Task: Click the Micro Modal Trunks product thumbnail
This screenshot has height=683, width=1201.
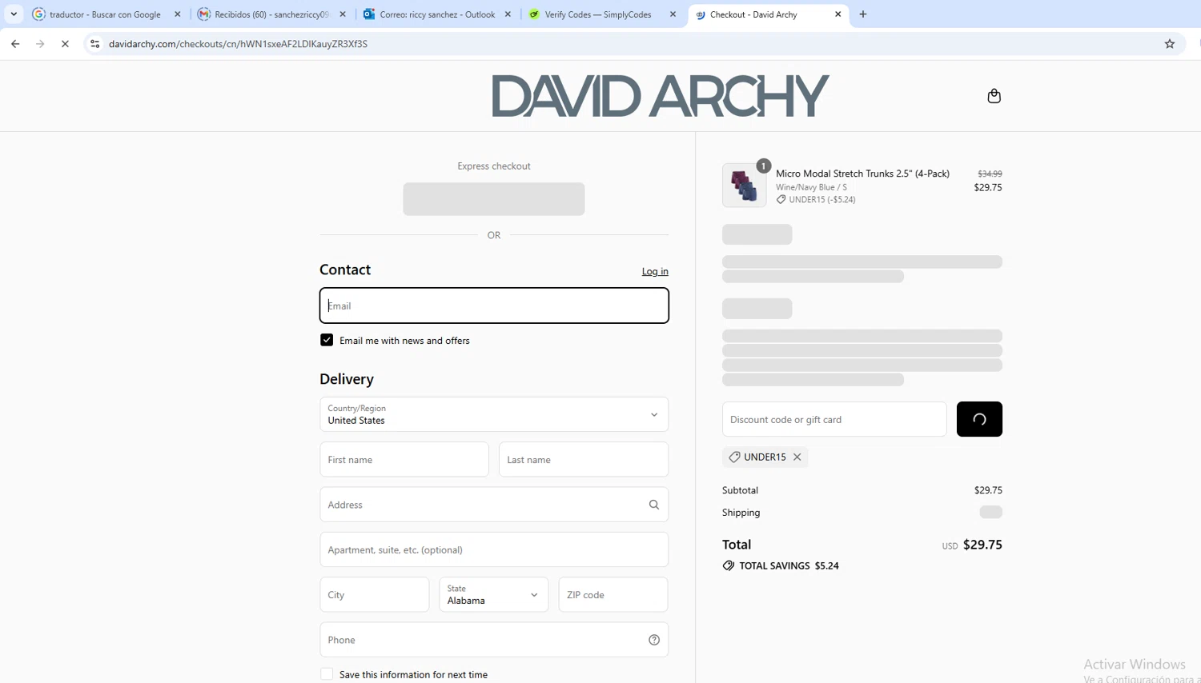Action: (x=744, y=186)
